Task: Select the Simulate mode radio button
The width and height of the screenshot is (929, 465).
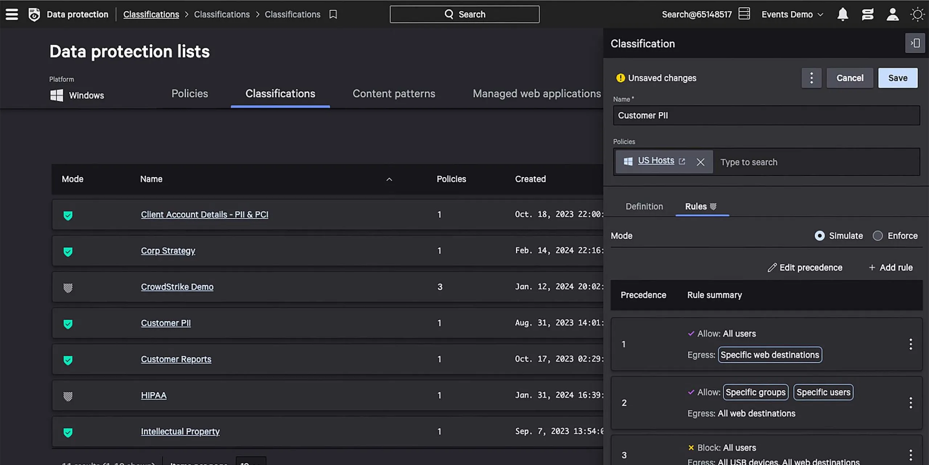Action: point(819,236)
